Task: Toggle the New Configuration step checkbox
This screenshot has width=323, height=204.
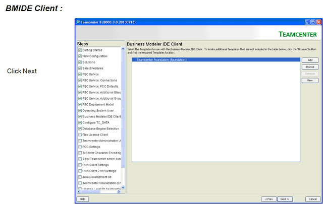Action: pos(80,56)
